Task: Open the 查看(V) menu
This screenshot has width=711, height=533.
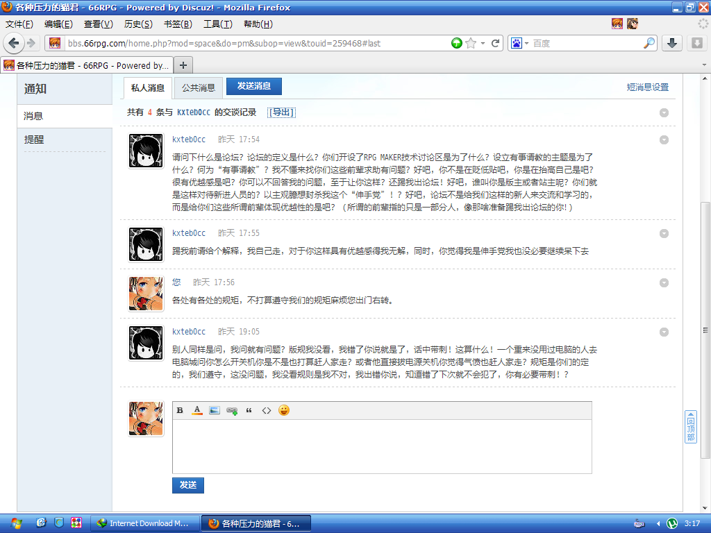Action: [x=99, y=24]
